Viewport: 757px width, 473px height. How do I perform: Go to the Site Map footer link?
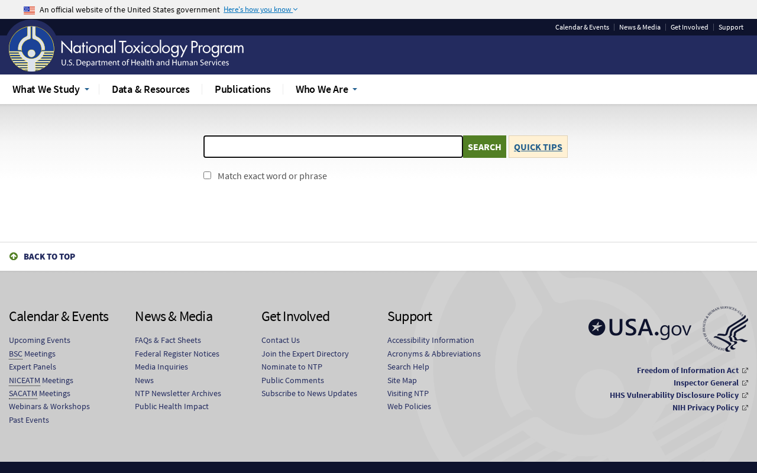(x=402, y=380)
